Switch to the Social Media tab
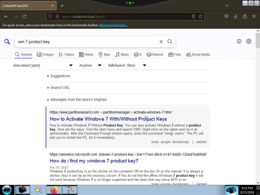Screen dimensions: 260x195 click(x=198, y=55)
